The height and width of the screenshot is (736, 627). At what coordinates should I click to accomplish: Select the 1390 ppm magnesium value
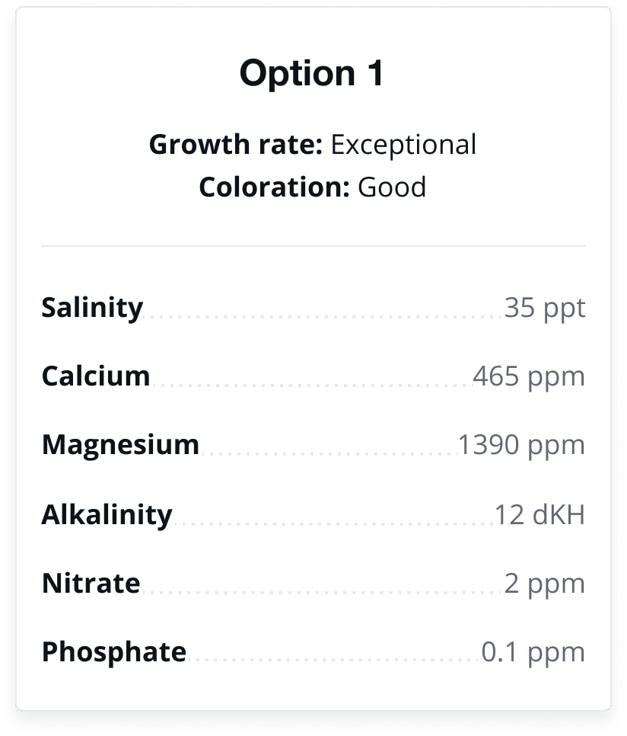521,446
